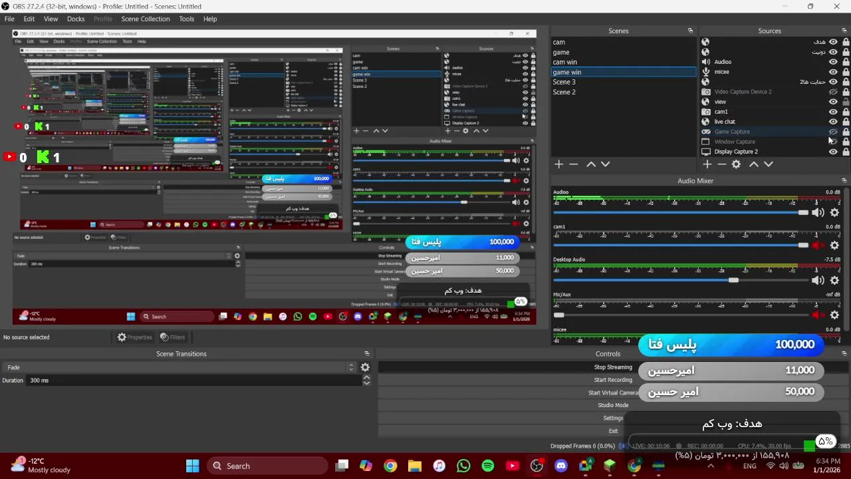Decrease transition duration with down arrow

coord(366,383)
